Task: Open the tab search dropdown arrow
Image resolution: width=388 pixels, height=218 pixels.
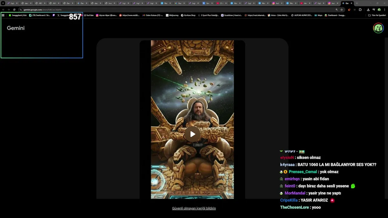Action: pos(3,3)
